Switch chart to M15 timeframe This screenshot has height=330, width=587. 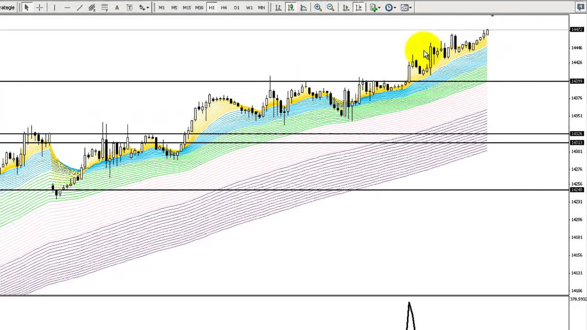tap(187, 7)
